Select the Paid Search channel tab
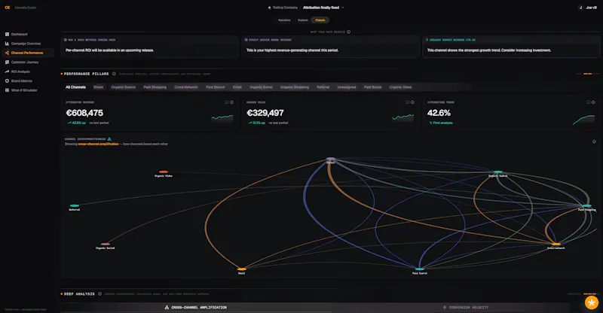The width and height of the screenshot is (603, 313). (216, 87)
